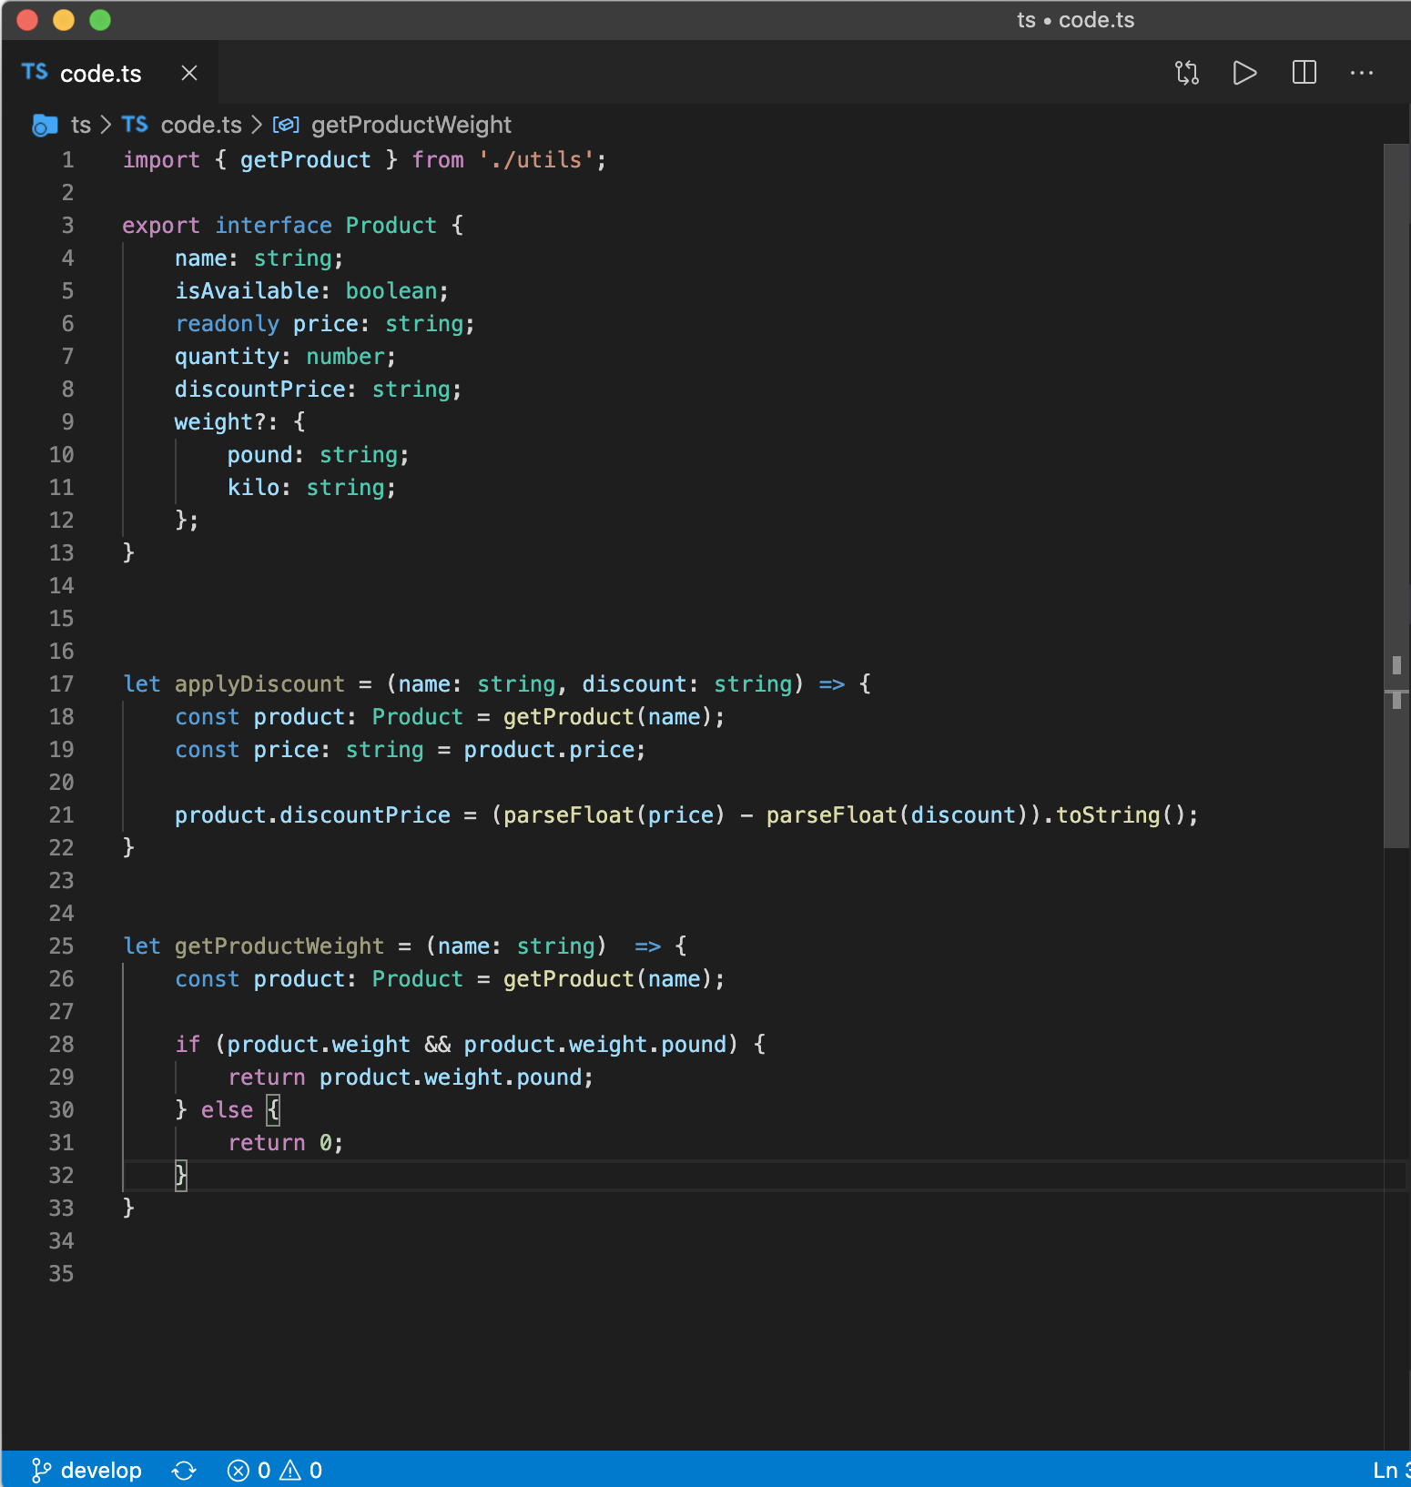Click 'boolean' type on line 5

pos(391,291)
